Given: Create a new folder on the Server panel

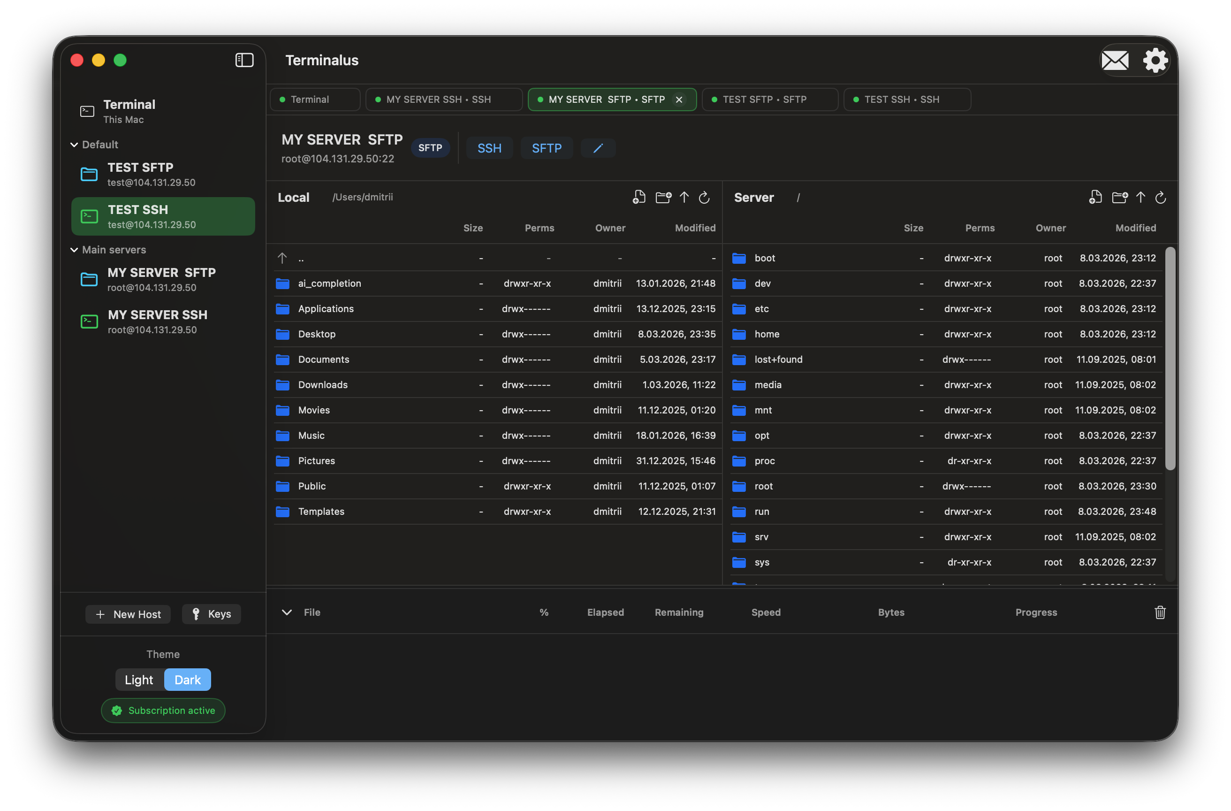Looking at the screenshot, I should click(1120, 197).
